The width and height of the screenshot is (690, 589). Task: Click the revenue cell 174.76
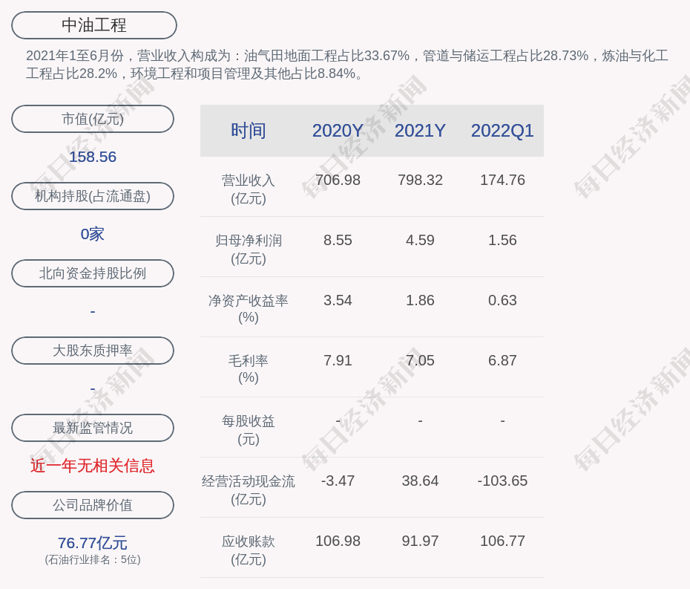click(x=502, y=180)
